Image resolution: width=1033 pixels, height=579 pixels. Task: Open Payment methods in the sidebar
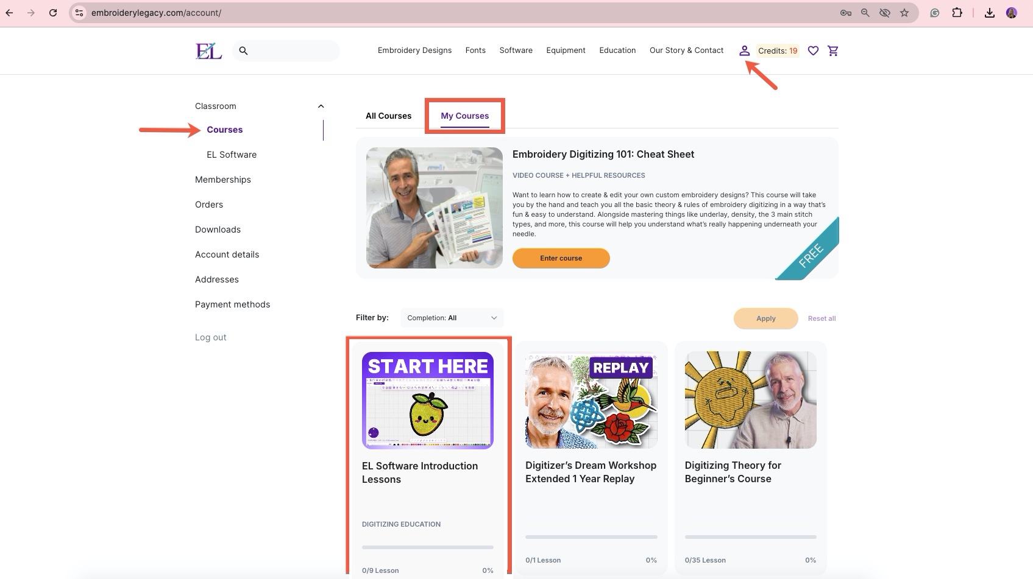click(x=232, y=304)
